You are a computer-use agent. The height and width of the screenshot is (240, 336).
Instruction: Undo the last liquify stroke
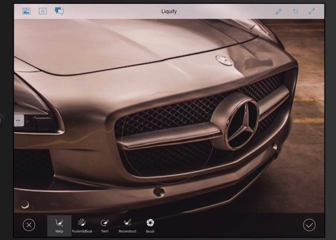click(x=295, y=11)
